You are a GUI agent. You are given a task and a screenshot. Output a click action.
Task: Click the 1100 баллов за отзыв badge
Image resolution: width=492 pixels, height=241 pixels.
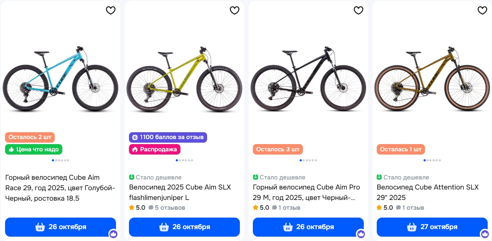168,137
